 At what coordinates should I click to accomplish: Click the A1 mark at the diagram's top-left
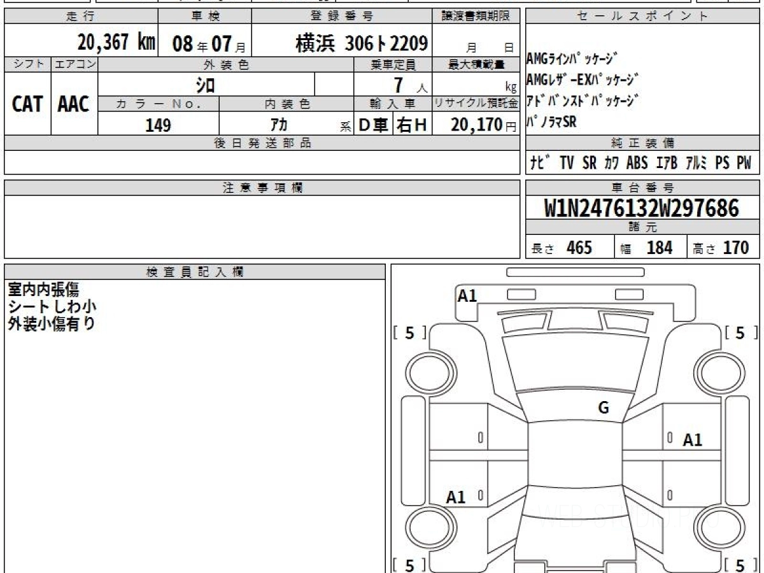pyautogui.click(x=467, y=295)
